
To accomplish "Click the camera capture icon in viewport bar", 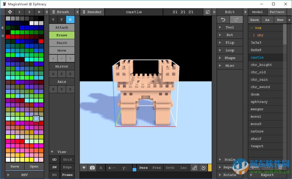I will [92, 168].
